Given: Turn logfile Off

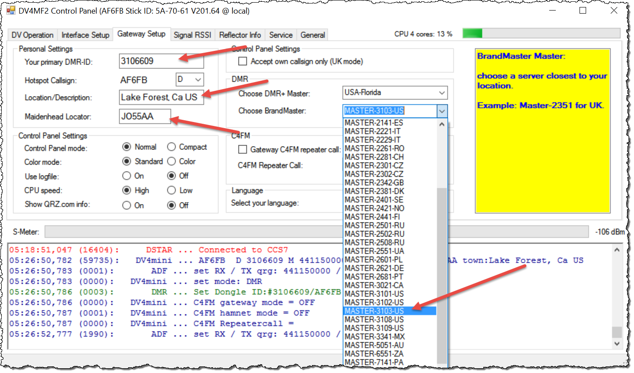Looking at the screenshot, I should [178, 176].
